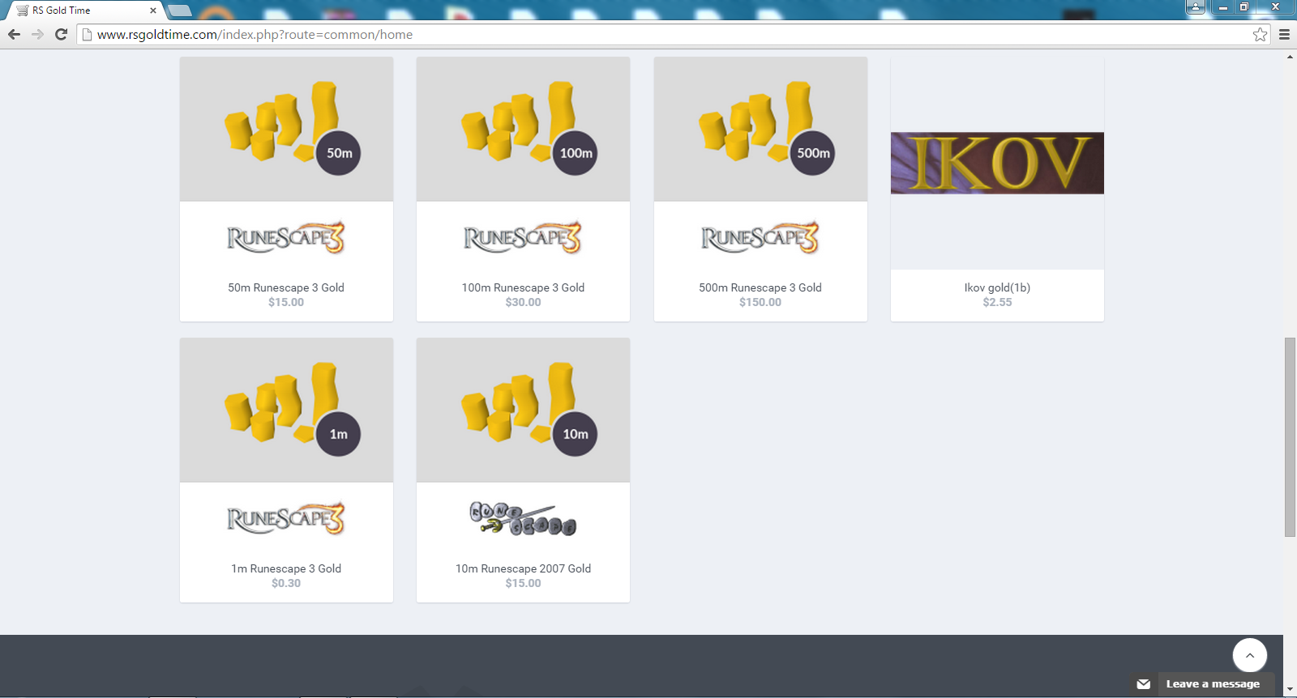
Task: Click the Old School Runescape logo under 10m
Action: coord(523,518)
